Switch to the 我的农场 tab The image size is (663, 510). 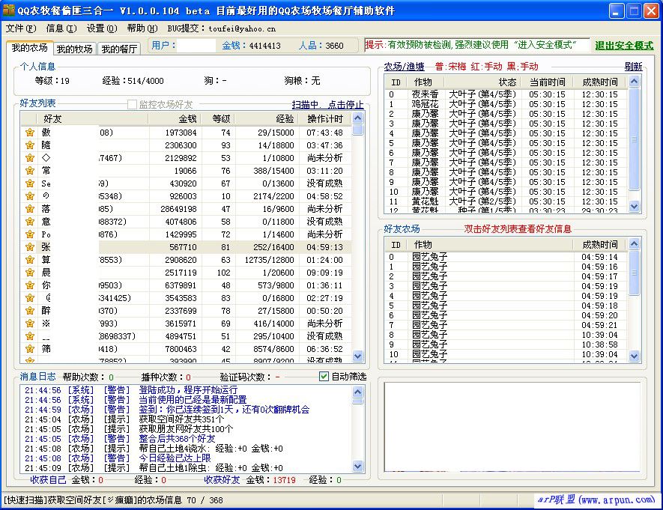pyautogui.click(x=30, y=48)
